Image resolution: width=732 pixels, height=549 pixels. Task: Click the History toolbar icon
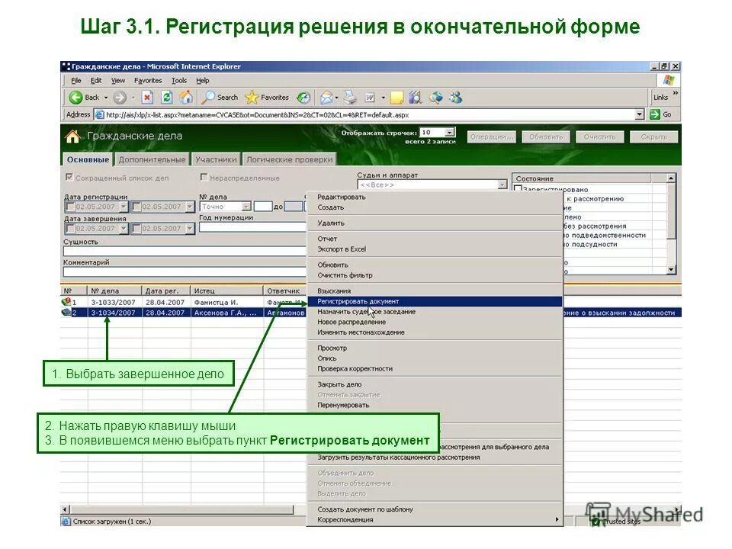click(x=303, y=98)
